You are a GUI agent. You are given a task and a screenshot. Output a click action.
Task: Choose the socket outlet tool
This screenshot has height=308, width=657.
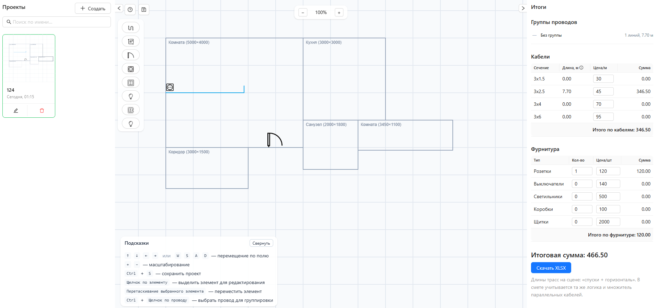point(131,69)
